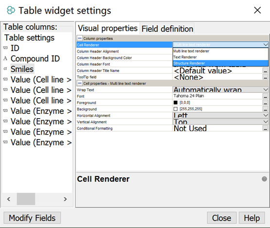Open the Wrap Text dropdown
The image size is (270, 228).
click(220, 89)
